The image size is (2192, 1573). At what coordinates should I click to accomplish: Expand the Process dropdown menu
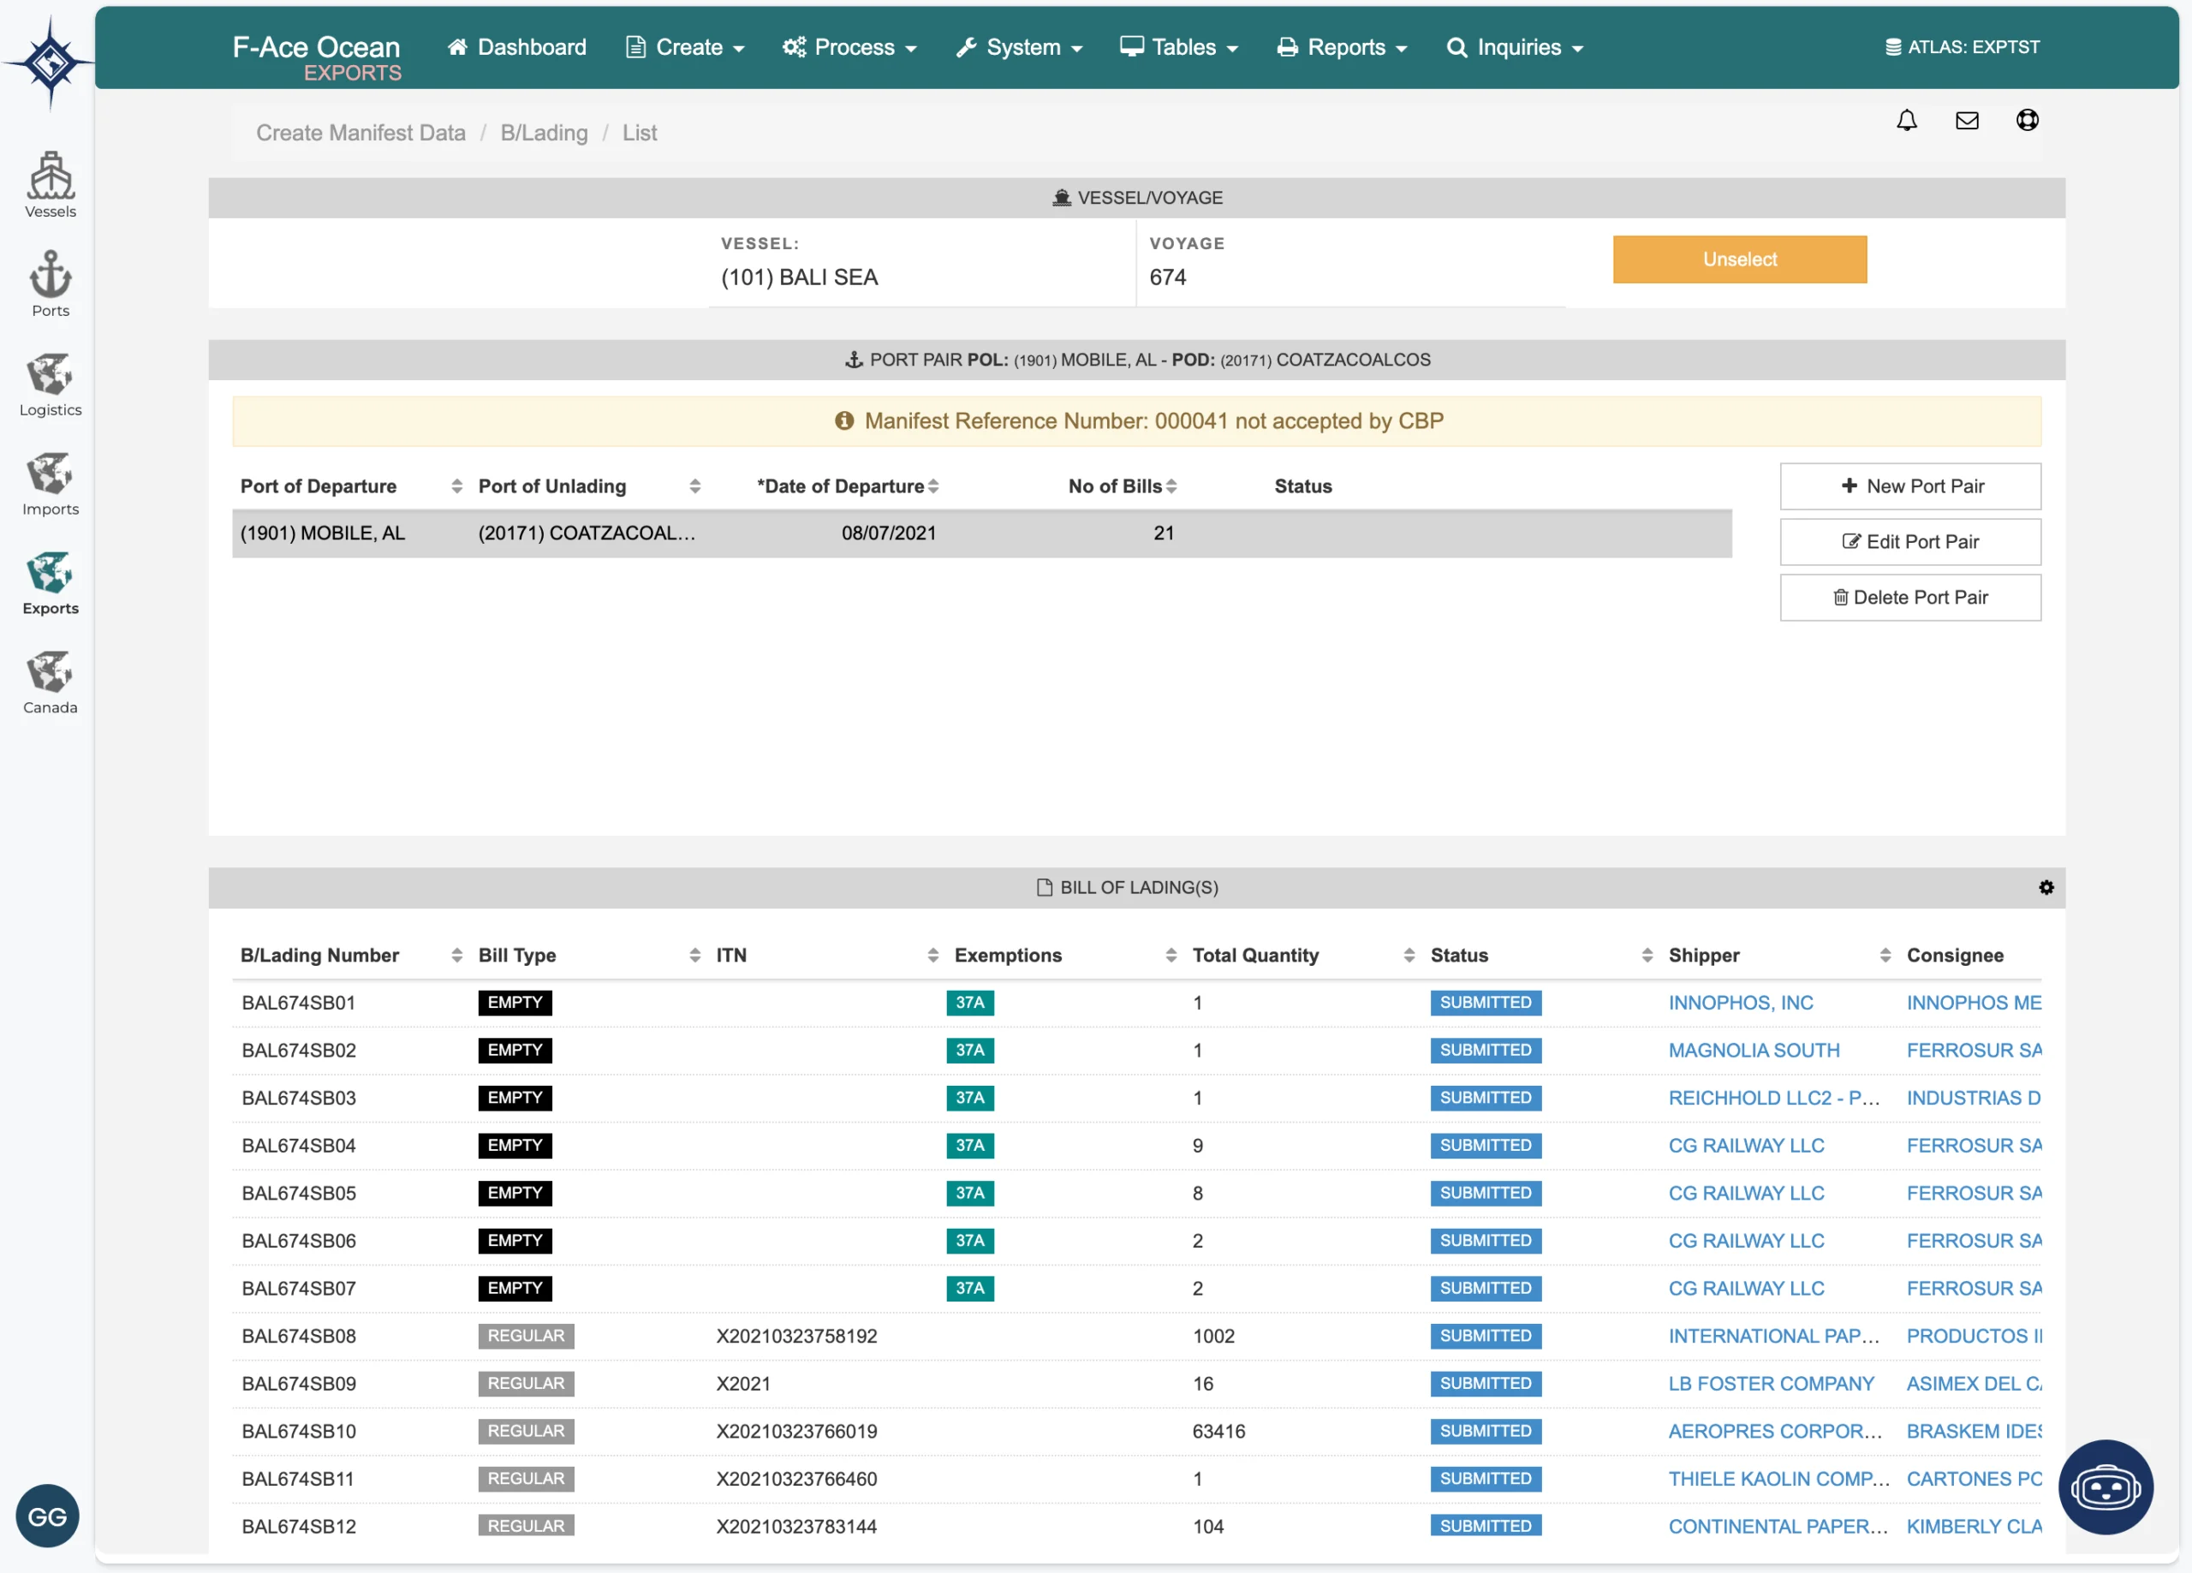tap(849, 47)
